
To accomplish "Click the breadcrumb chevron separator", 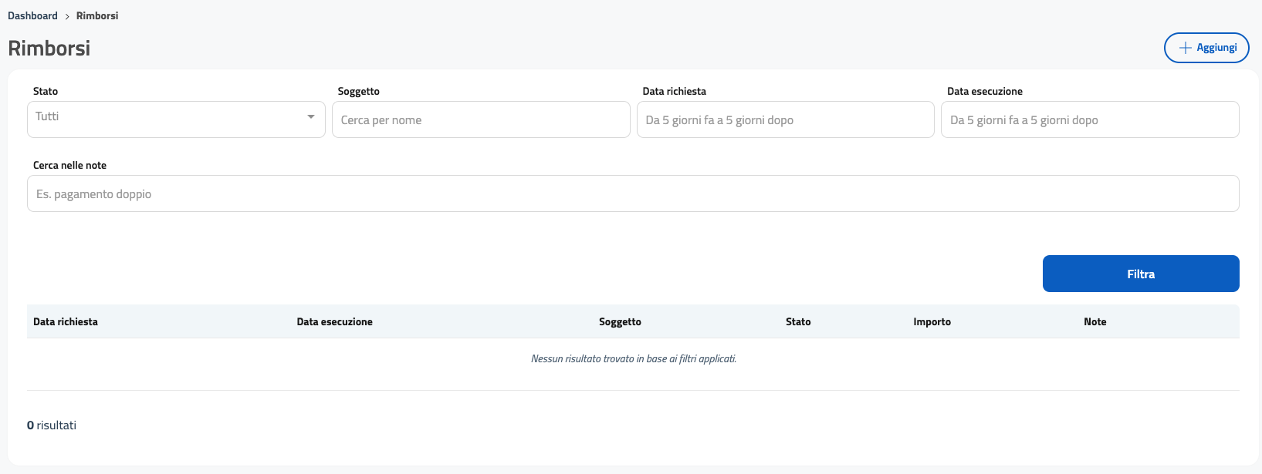I will 67,16.
